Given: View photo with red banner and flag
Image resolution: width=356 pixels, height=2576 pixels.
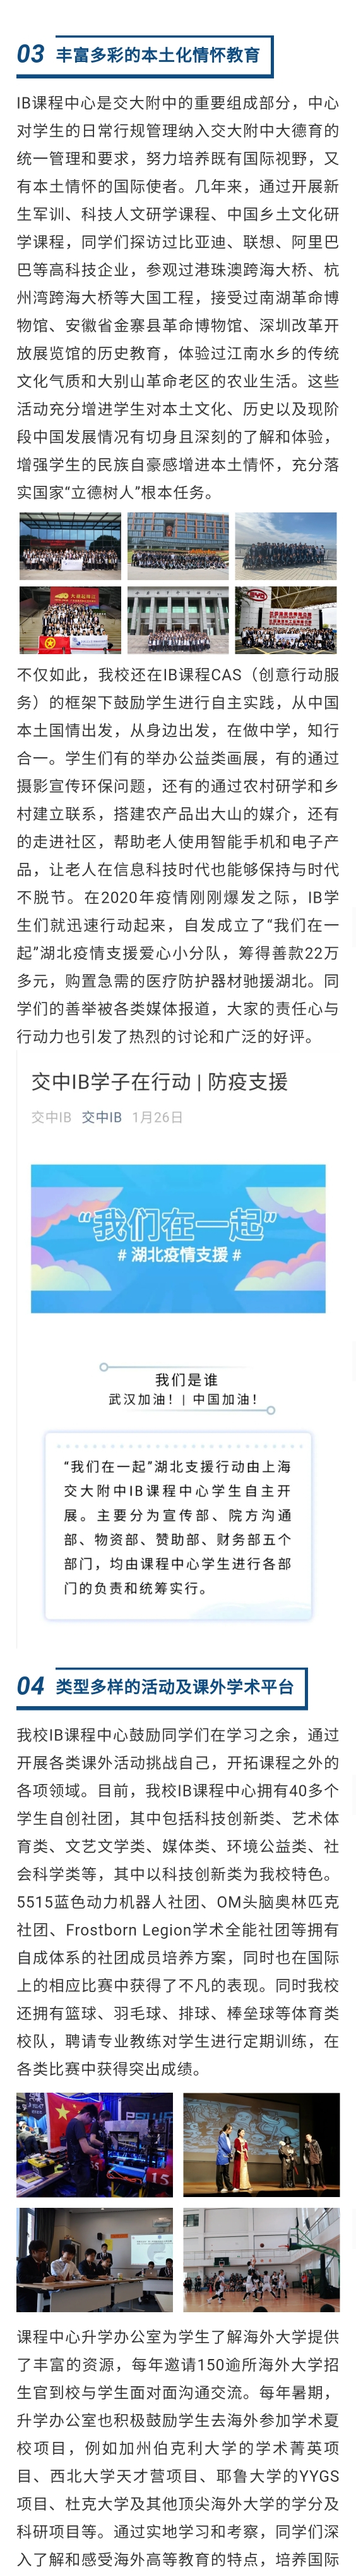Looking at the screenshot, I should (71, 619).
